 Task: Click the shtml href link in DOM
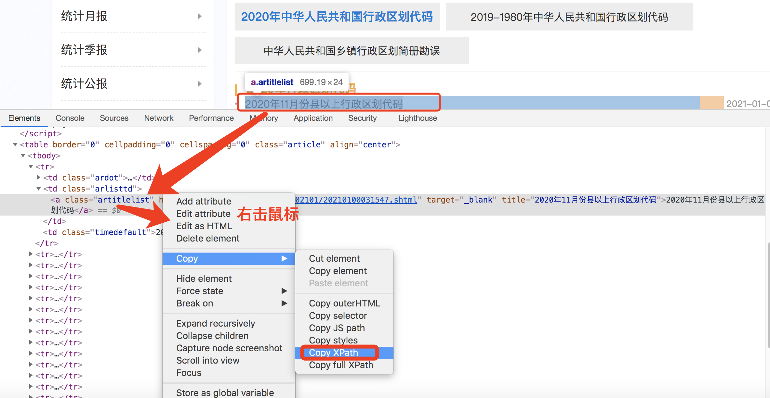pos(356,200)
